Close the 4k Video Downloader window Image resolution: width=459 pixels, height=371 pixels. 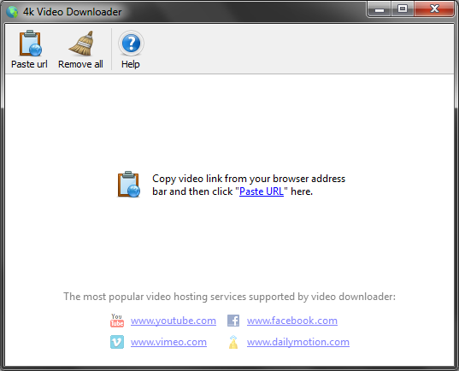(434, 9)
